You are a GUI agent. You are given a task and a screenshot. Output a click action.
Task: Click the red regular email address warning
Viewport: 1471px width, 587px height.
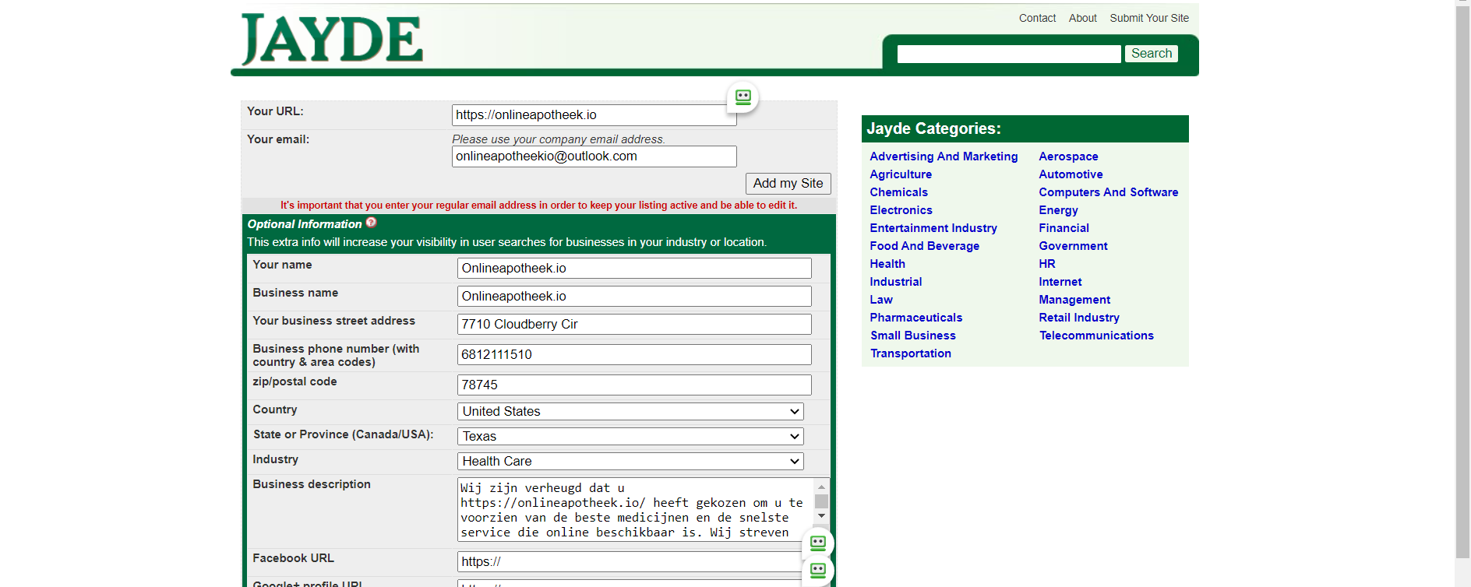pos(538,206)
